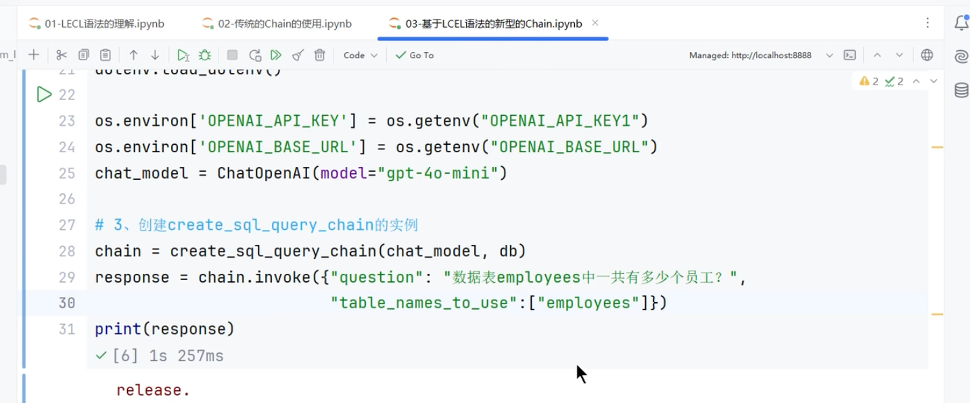The width and height of the screenshot is (970, 403).
Task: Add a new cell with plus icon
Action: point(34,55)
